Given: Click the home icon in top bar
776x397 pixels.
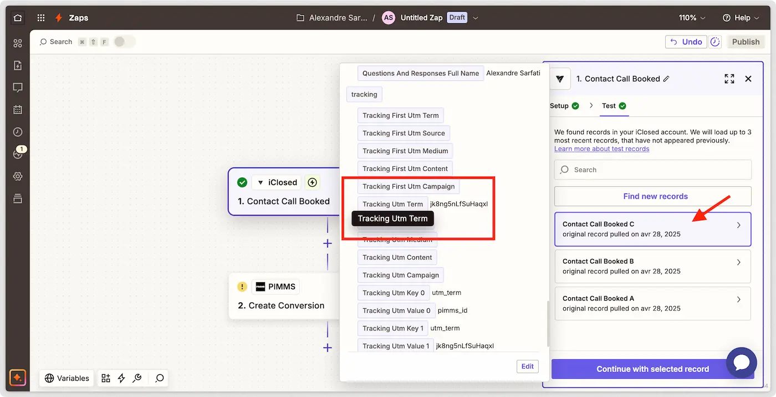Looking at the screenshot, I should [18, 18].
